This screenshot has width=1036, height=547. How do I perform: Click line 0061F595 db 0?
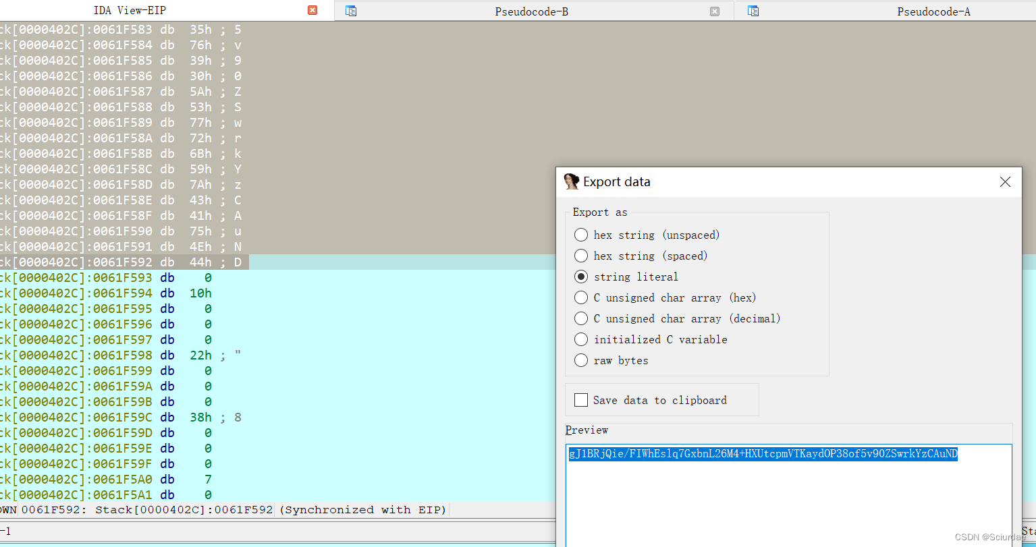107,309
